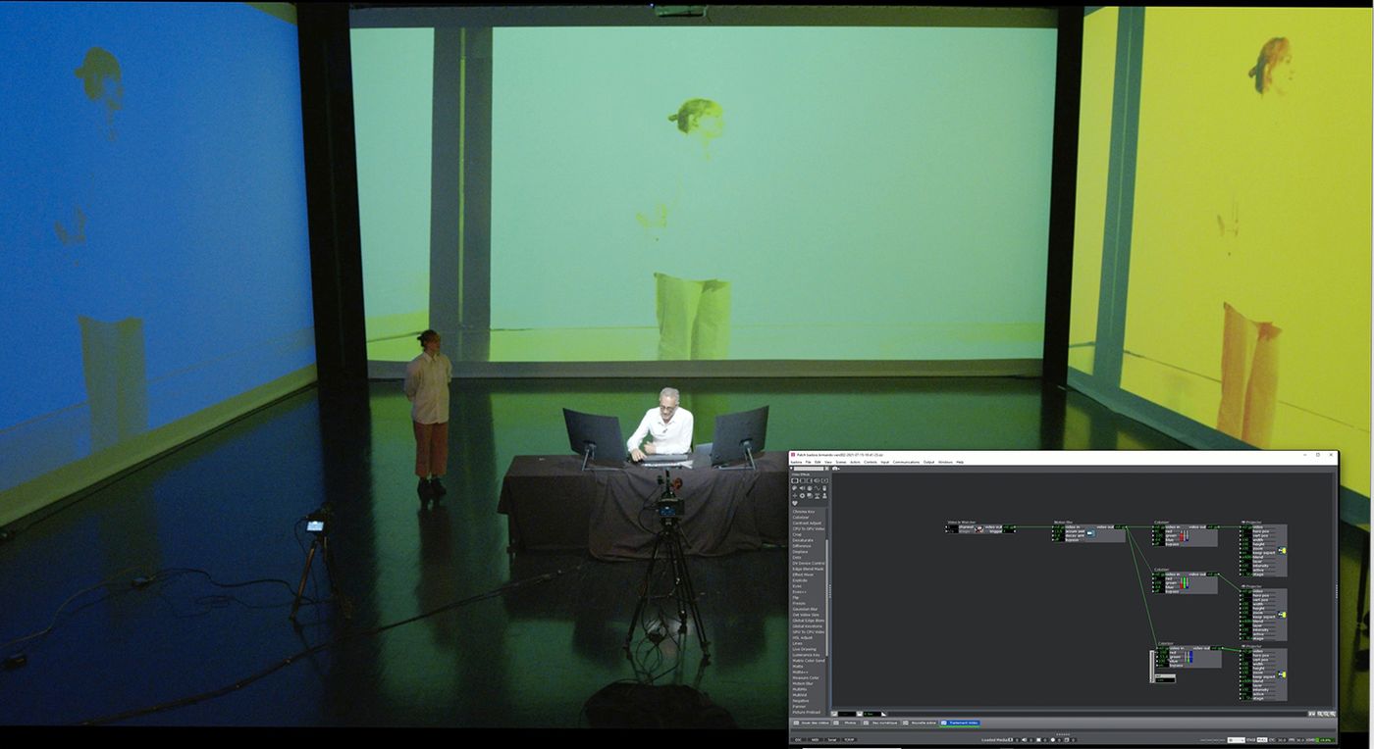Select the Photos scene in the scene list
Image resolution: width=1374 pixels, height=749 pixels.
click(850, 723)
